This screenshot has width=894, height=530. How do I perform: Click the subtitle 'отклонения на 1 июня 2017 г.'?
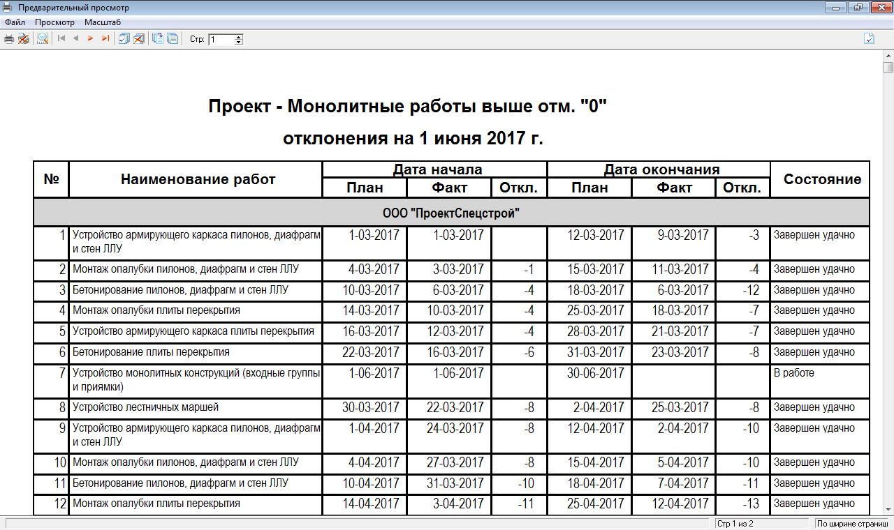click(413, 138)
